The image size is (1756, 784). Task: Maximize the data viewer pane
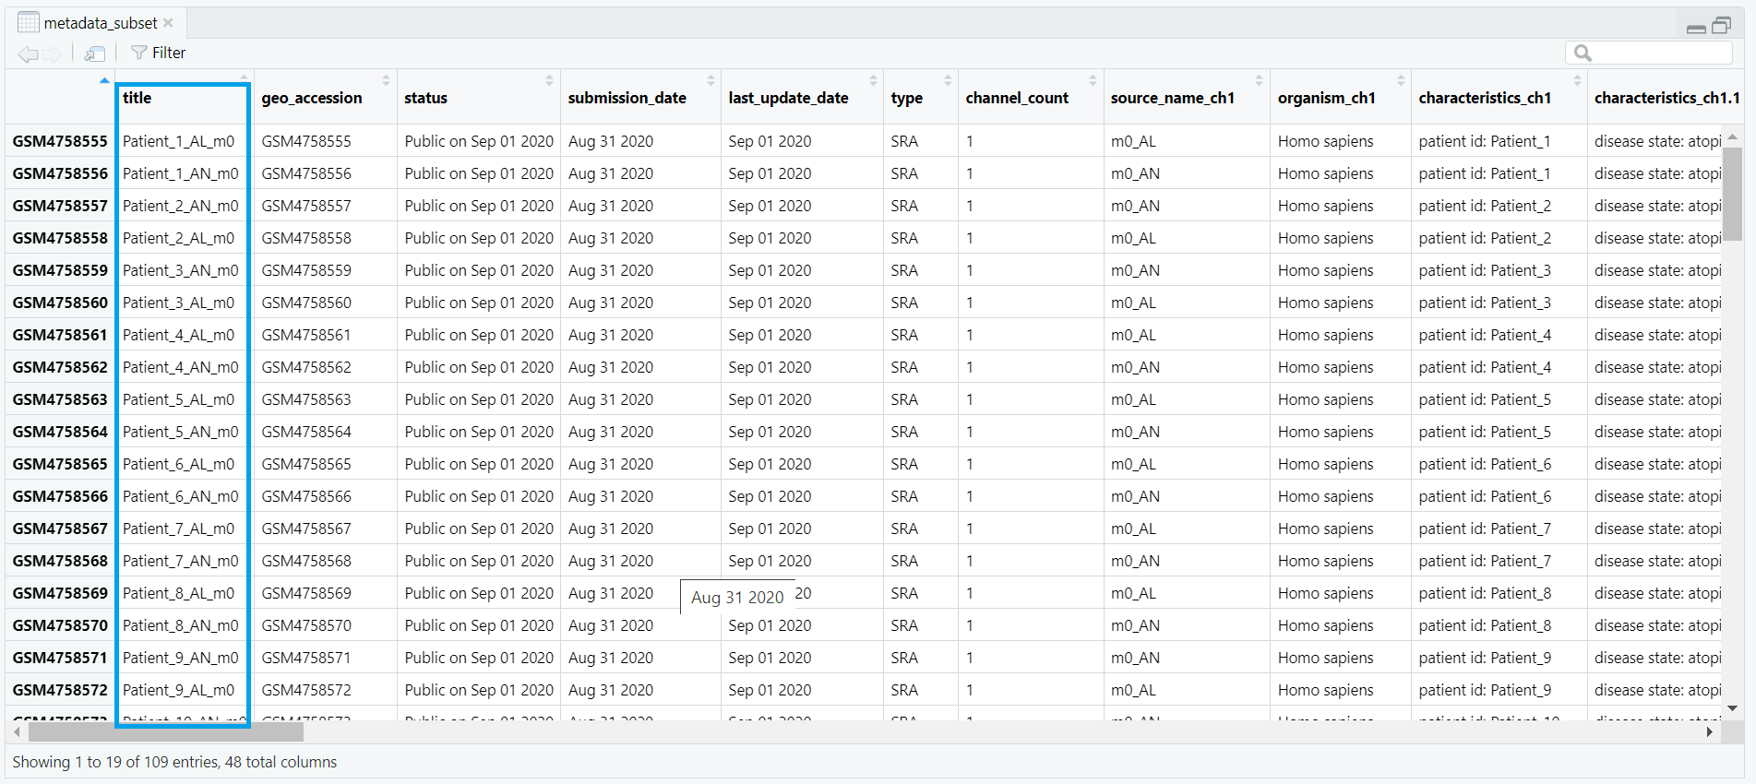1722,26
